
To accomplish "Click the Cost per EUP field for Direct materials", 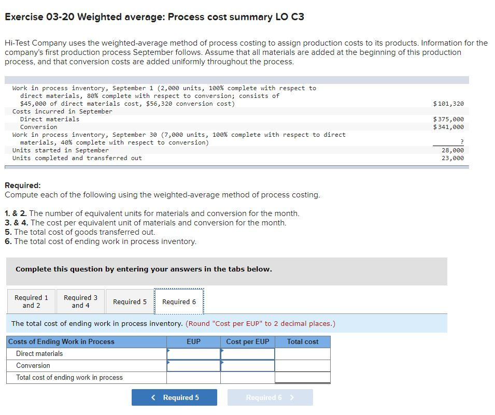I will [x=247, y=354].
